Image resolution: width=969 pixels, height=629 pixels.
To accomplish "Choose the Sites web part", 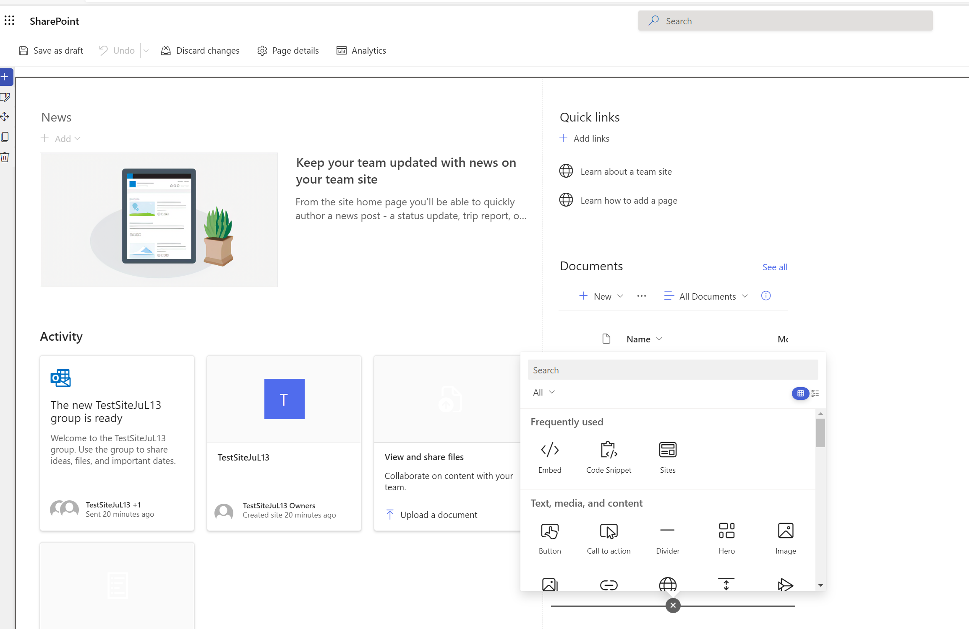I will pyautogui.click(x=667, y=457).
